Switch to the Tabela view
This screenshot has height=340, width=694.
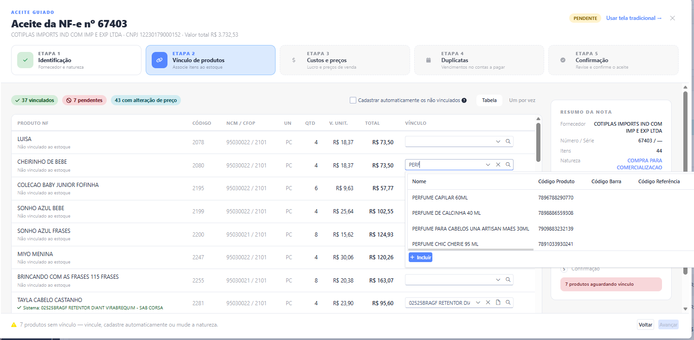[x=489, y=100]
